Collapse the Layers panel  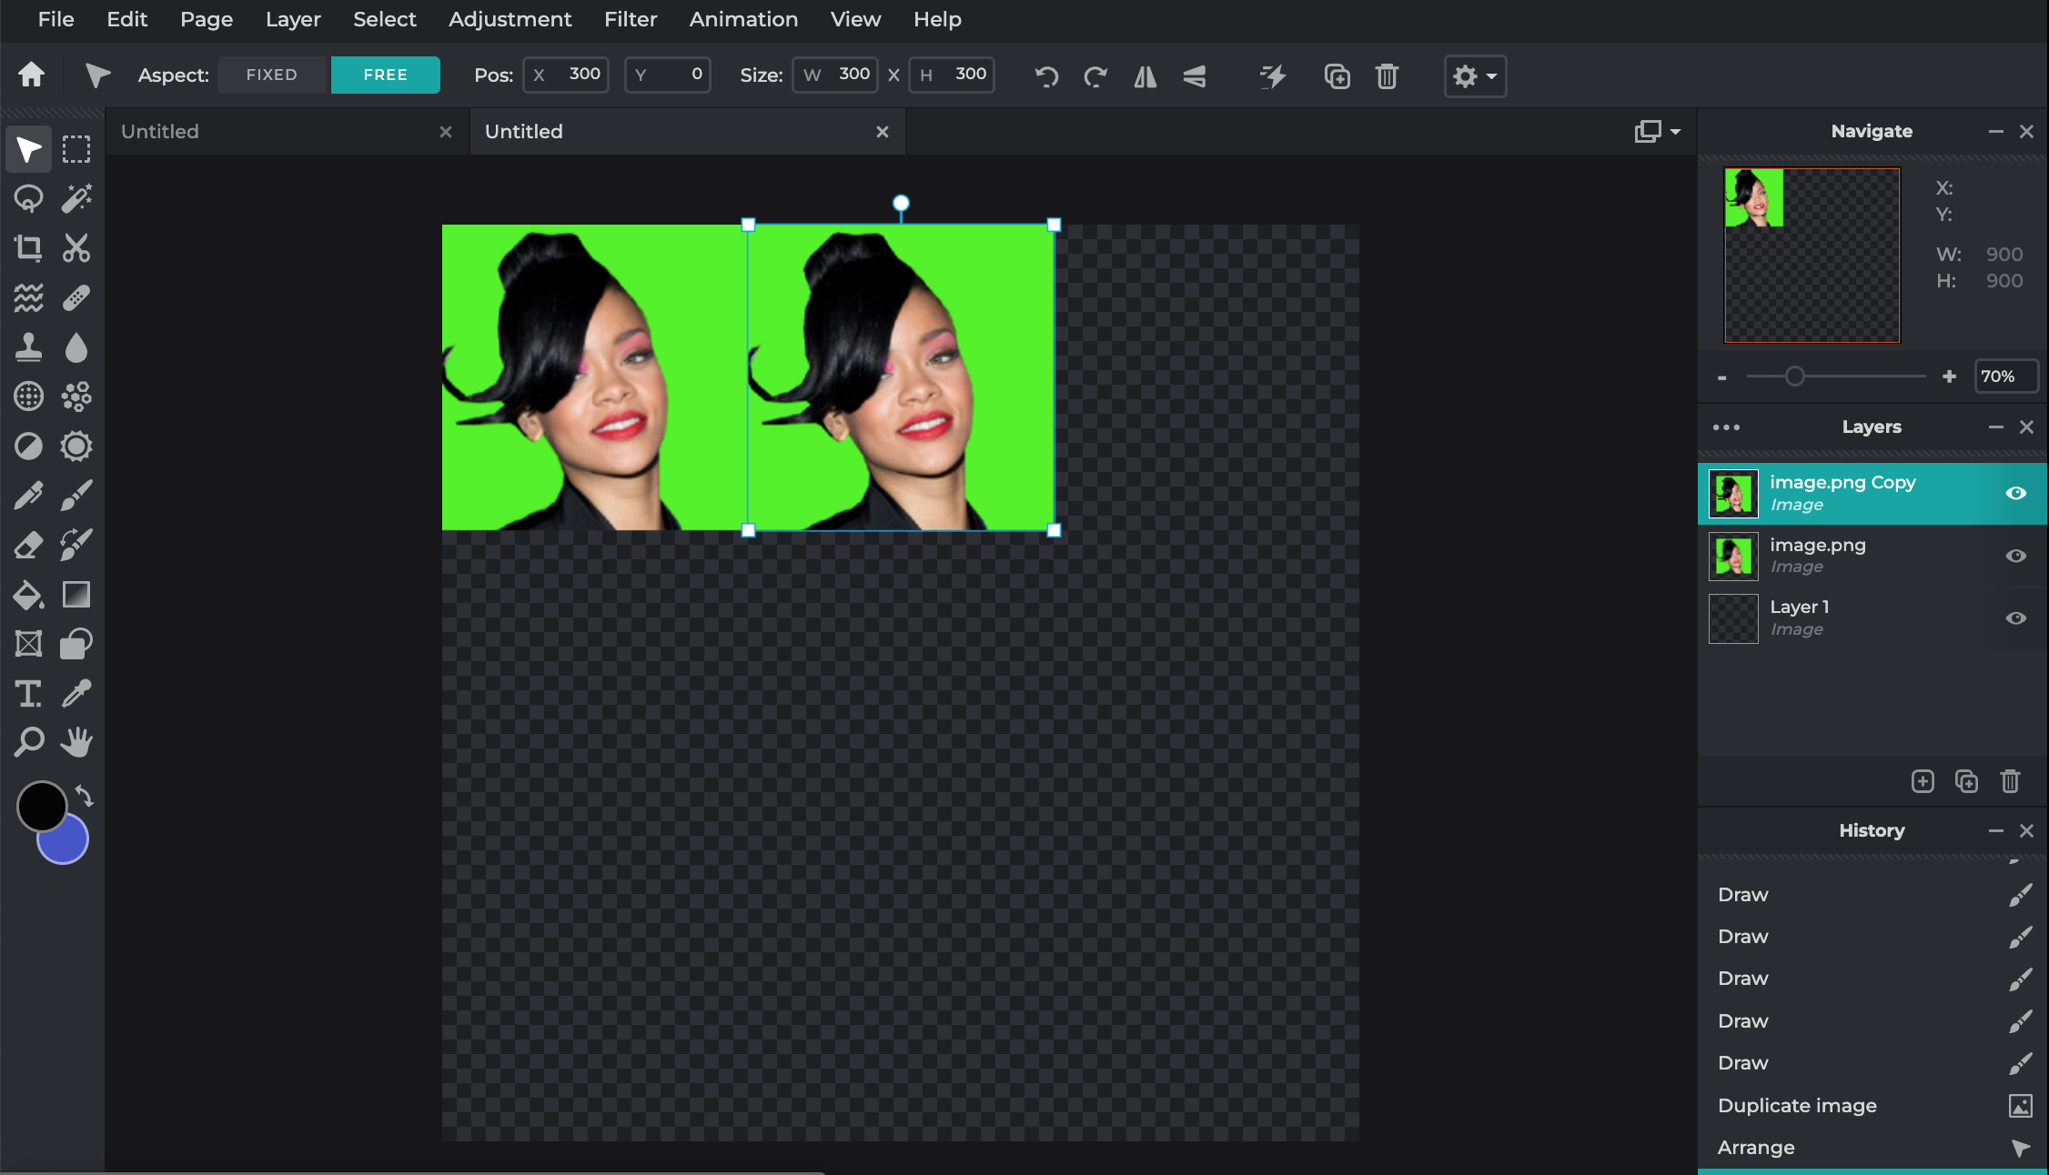1996,427
